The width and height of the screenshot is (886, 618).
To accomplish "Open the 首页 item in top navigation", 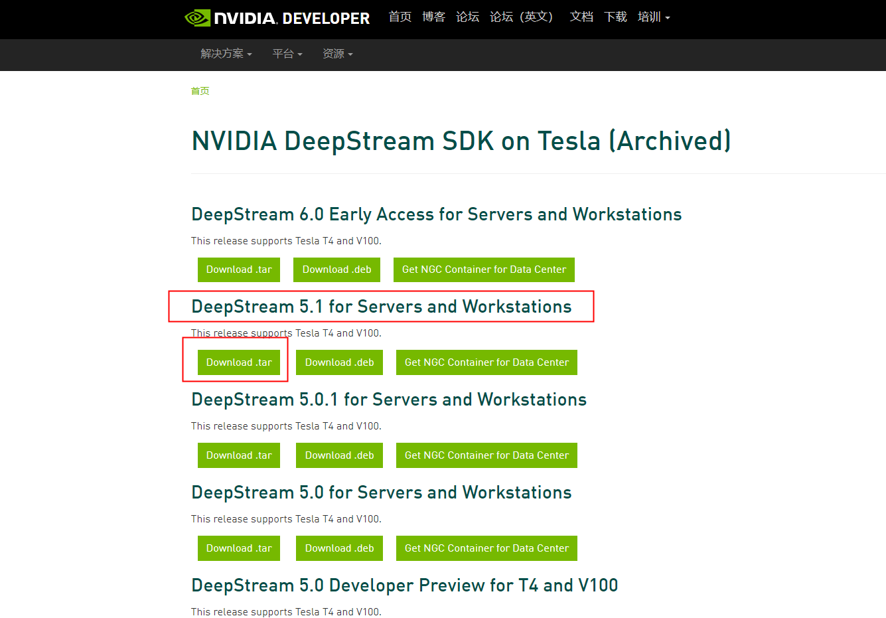I will tap(400, 17).
